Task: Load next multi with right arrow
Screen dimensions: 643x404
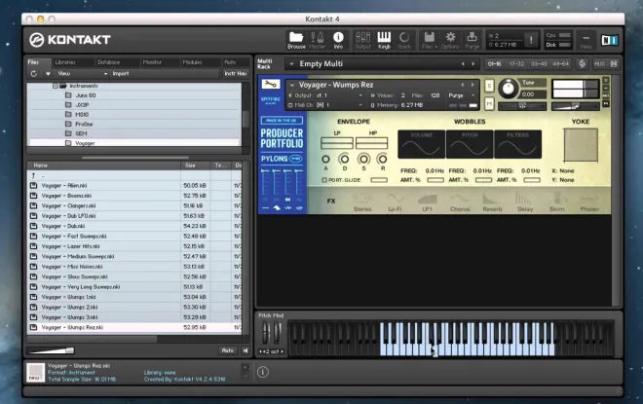Action: (473, 64)
